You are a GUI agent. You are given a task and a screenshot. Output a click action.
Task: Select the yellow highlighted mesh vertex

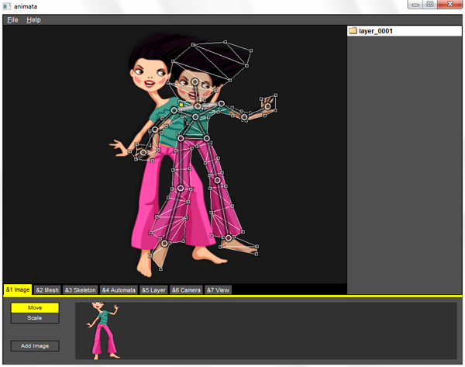pos(181,104)
